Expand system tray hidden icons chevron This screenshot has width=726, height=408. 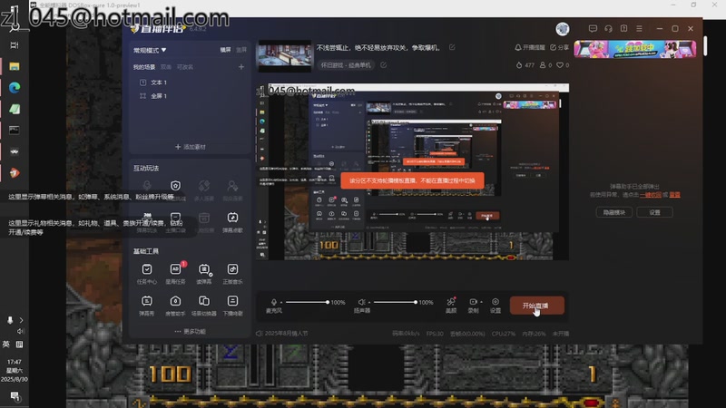click(21, 320)
